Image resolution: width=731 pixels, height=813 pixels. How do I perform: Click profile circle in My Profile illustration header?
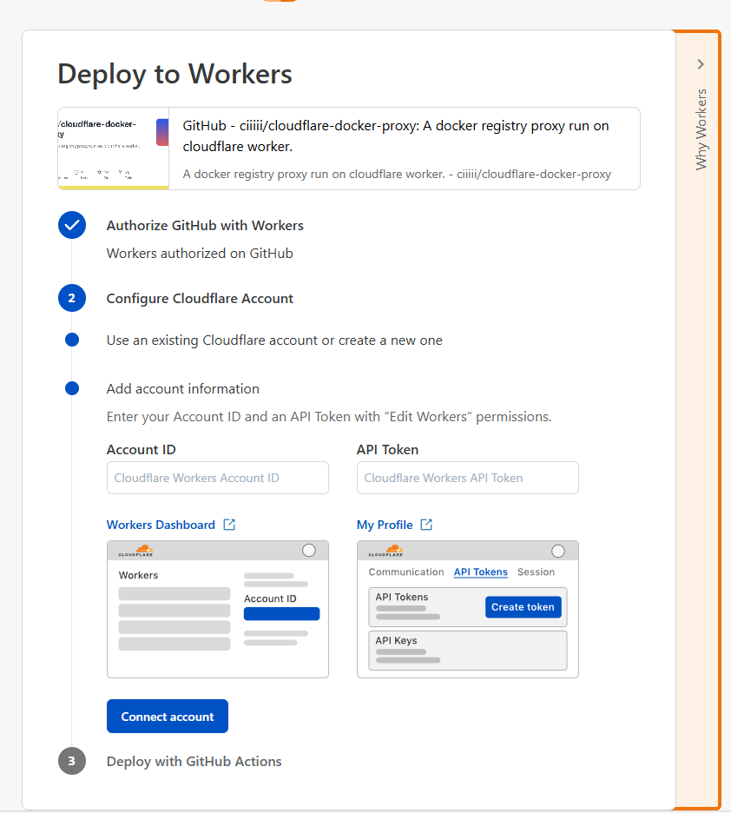coord(558,551)
